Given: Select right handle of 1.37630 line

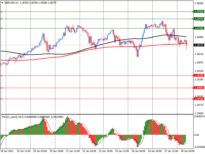Looking at the screenshot, I should pyautogui.click(x=193, y=19).
